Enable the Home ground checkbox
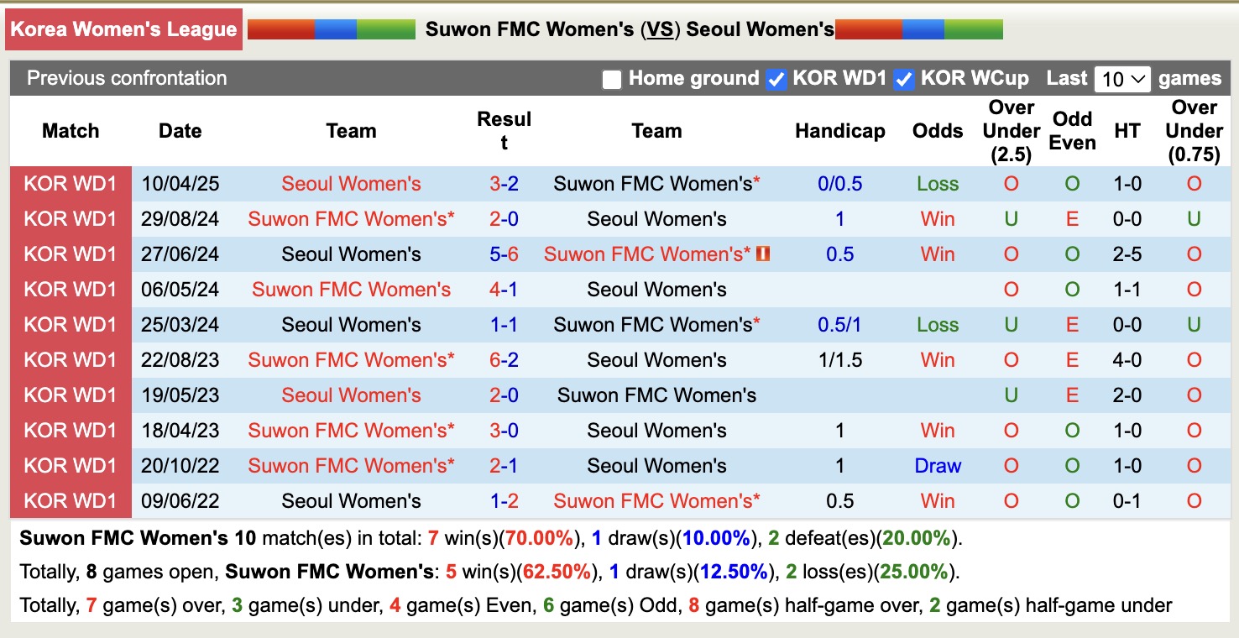The width and height of the screenshot is (1239, 638). click(611, 78)
